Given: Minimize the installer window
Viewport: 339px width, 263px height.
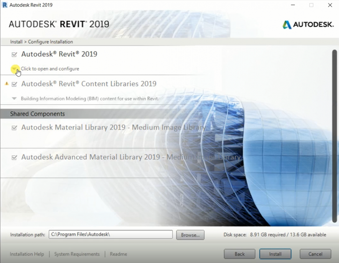Looking at the screenshot, I should click(x=293, y=5).
